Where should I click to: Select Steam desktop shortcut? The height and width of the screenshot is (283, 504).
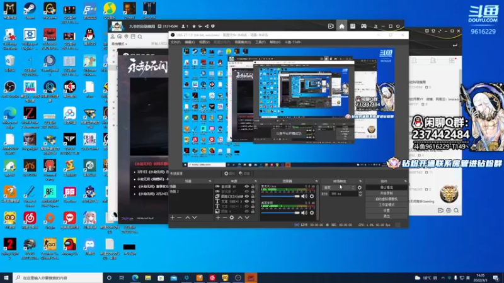[x=30, y=11]
